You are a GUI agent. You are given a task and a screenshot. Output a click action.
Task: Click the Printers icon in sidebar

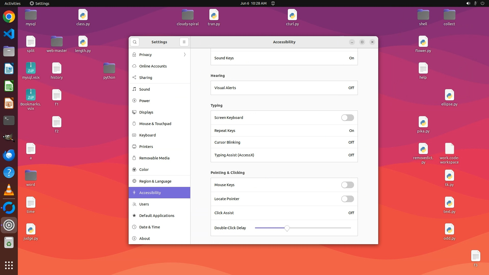(134, 147)
